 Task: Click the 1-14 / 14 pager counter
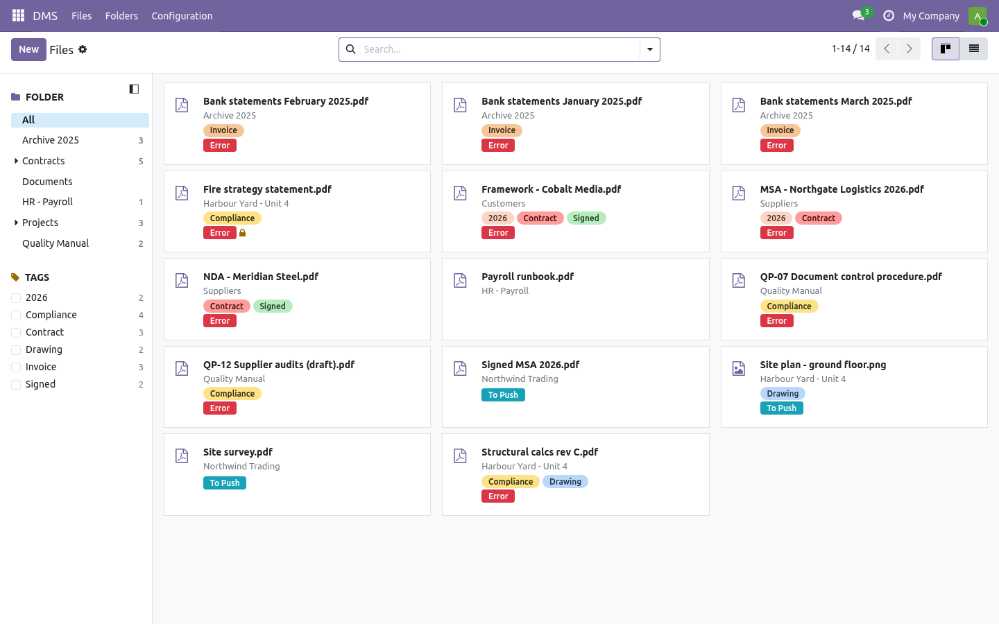click(851, 49)
